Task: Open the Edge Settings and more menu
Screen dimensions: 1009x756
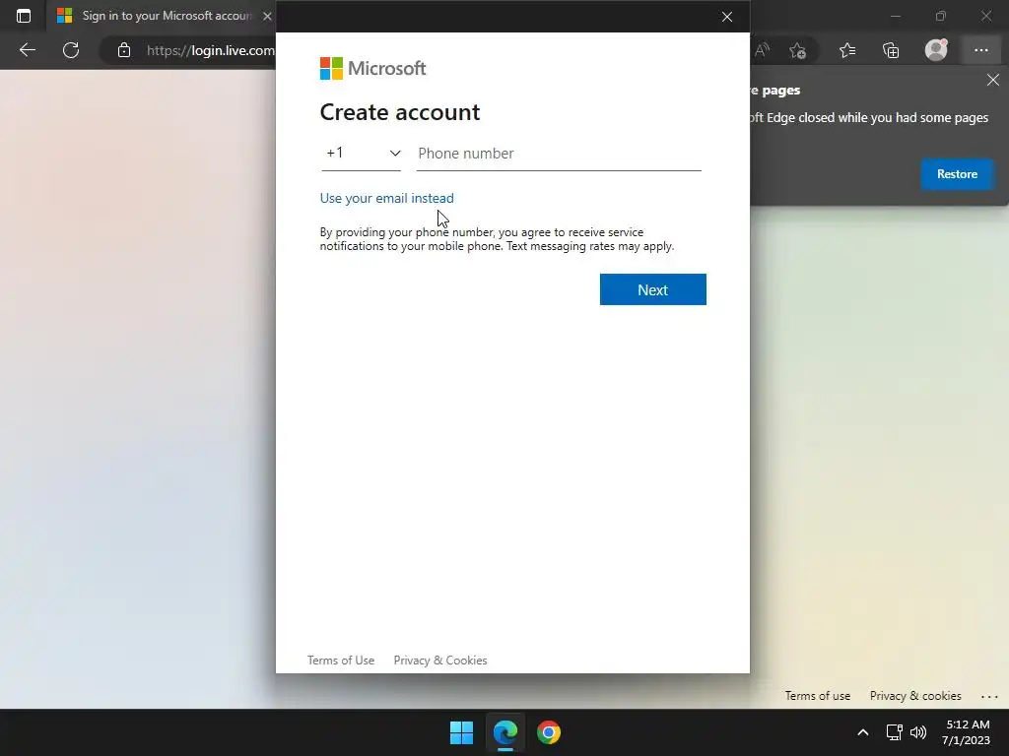Action: pyautogui.click(x=980, y=50)
